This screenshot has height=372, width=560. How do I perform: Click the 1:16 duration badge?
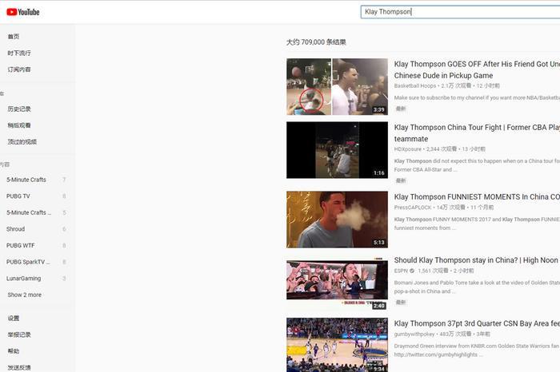point(379,172)
